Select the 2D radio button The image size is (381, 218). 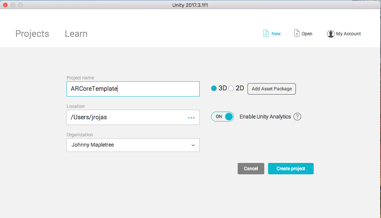pyautogui.click(x=231, y=88)
